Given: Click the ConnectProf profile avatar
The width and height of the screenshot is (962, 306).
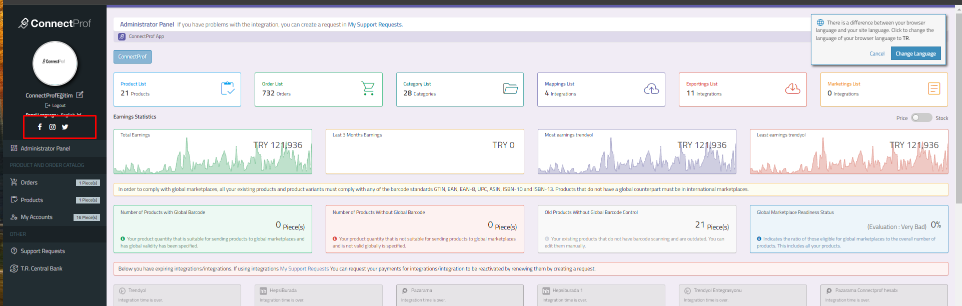Looking at the screenshot, I should pos(55,63).
